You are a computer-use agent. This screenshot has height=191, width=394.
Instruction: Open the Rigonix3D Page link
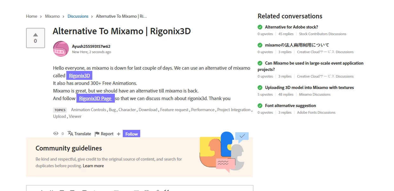click(95, 99)
